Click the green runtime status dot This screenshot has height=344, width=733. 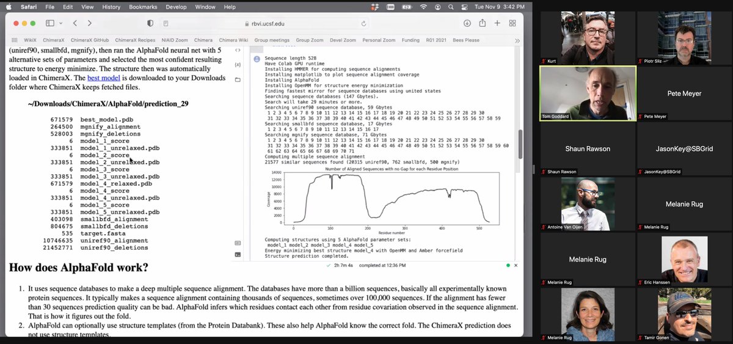(508, 265)
